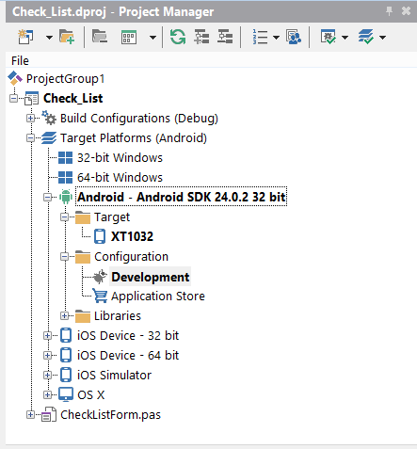Select the Application Store configuration

pos(158,297)
